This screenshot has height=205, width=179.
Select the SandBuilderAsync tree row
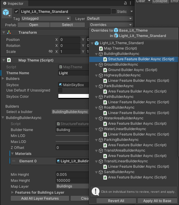pyautogui.click(x=134, y=172)
